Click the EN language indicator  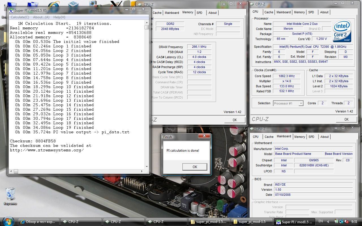321,221
